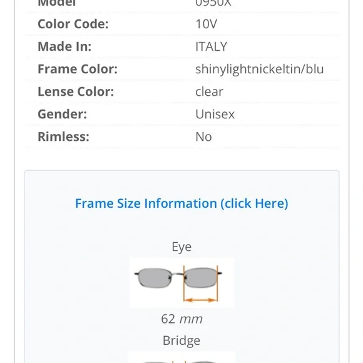Select the Made In label
The width and height of the screenshot is (363, 363).
pyautogui.click(x=64, y=46)
